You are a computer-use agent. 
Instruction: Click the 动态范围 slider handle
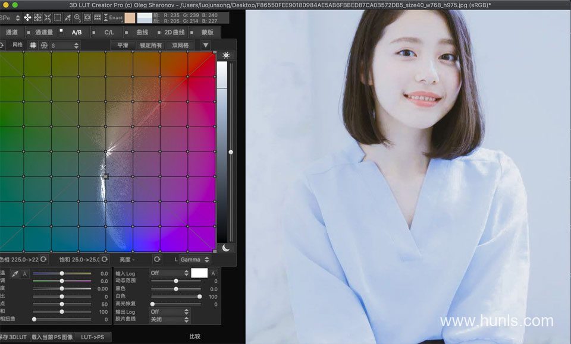[x=176, y=281]
